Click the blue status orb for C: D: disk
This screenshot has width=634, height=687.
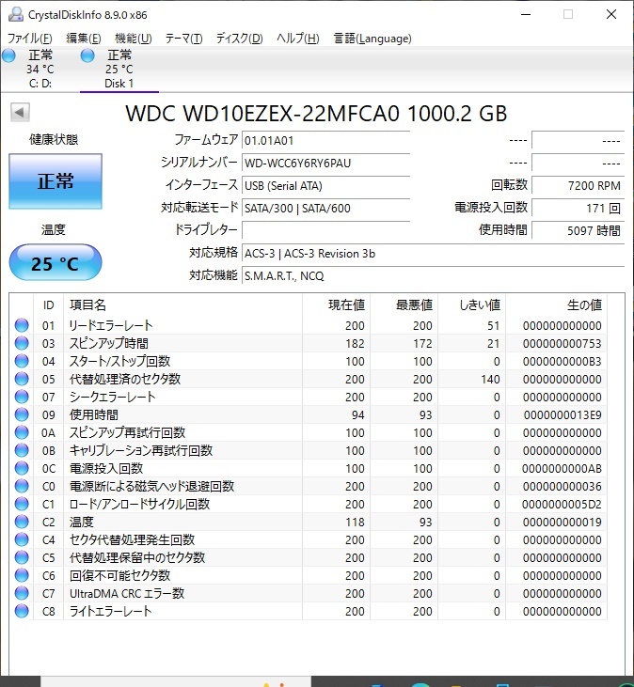pyautogui.click(x=8, y=55)
